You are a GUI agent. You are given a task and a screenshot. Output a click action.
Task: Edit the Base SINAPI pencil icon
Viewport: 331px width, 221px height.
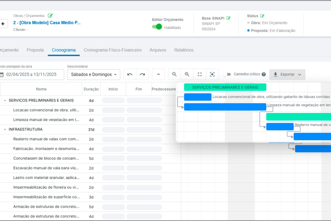[228, 18]
